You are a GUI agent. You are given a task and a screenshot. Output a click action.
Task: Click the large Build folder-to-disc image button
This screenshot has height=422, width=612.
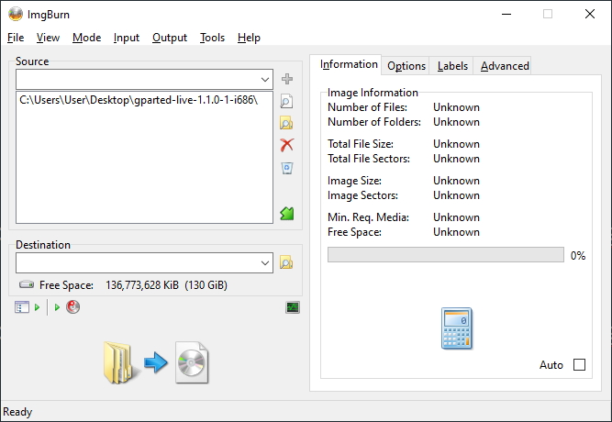pyautogui.click(x=156, y=362)
